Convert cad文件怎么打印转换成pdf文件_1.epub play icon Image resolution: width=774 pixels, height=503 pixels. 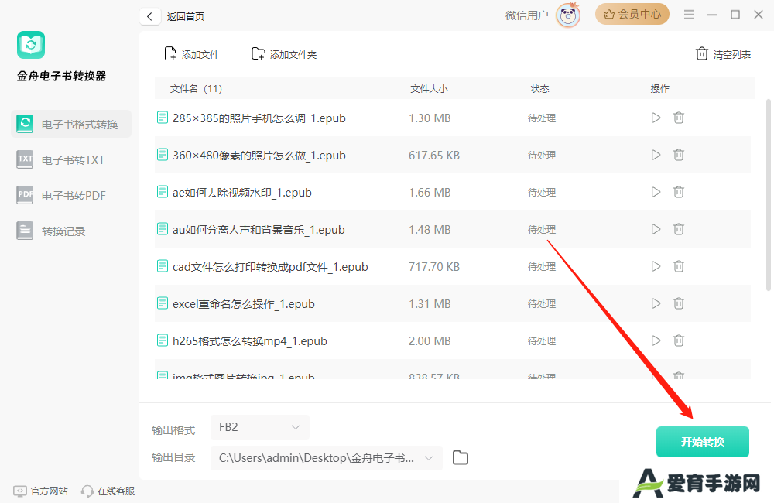[656, 266]
